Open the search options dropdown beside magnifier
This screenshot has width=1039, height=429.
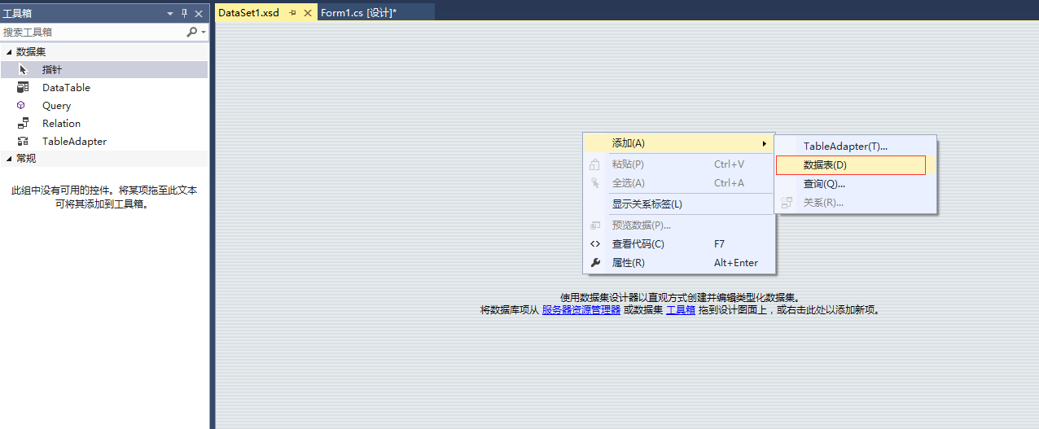pos(204,33)
